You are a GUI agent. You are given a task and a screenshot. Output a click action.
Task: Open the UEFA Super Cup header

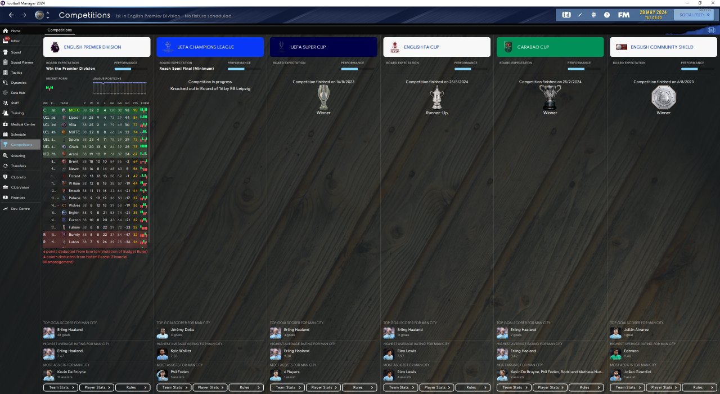pyautogui.click(x=323, y=47)
